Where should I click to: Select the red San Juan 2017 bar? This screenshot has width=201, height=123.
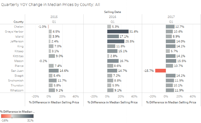pos(160,70)
